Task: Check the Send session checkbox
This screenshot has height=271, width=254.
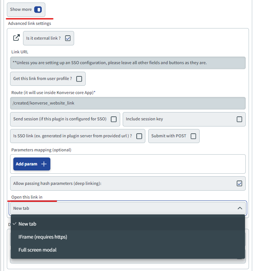Action: pyautogui.click(x=114, y=119)
